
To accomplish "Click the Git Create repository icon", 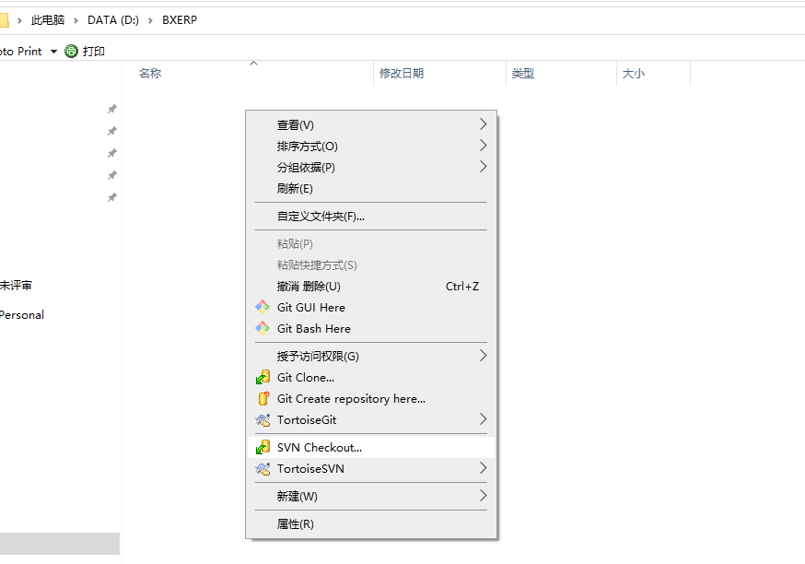I will coord(262,399).
